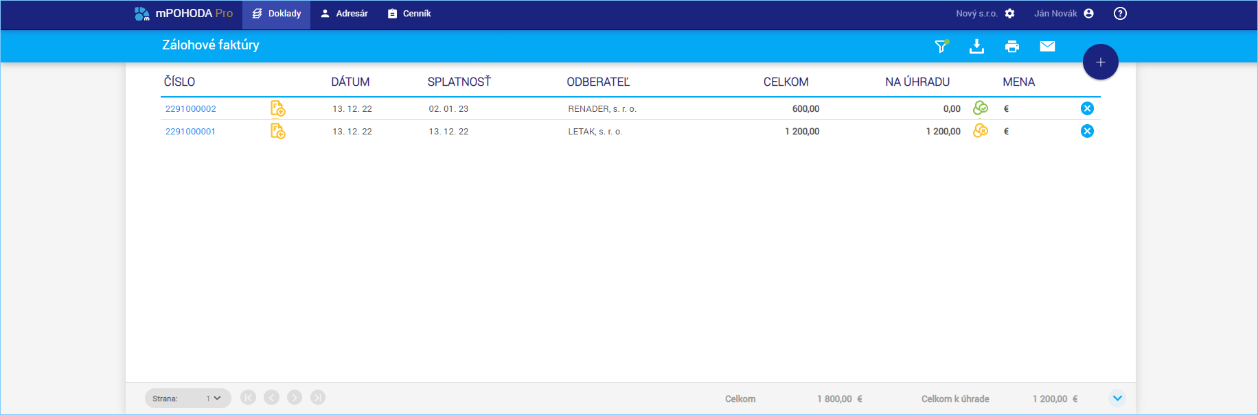
Task: Delete invoice 2291000002 with the X icon
Action: (1087, 108)
